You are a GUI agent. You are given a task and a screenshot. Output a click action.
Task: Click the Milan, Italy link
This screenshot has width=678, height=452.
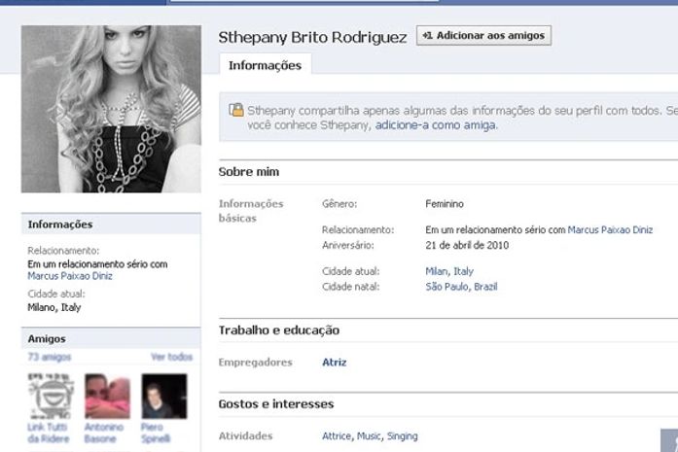tap(449, 271)
